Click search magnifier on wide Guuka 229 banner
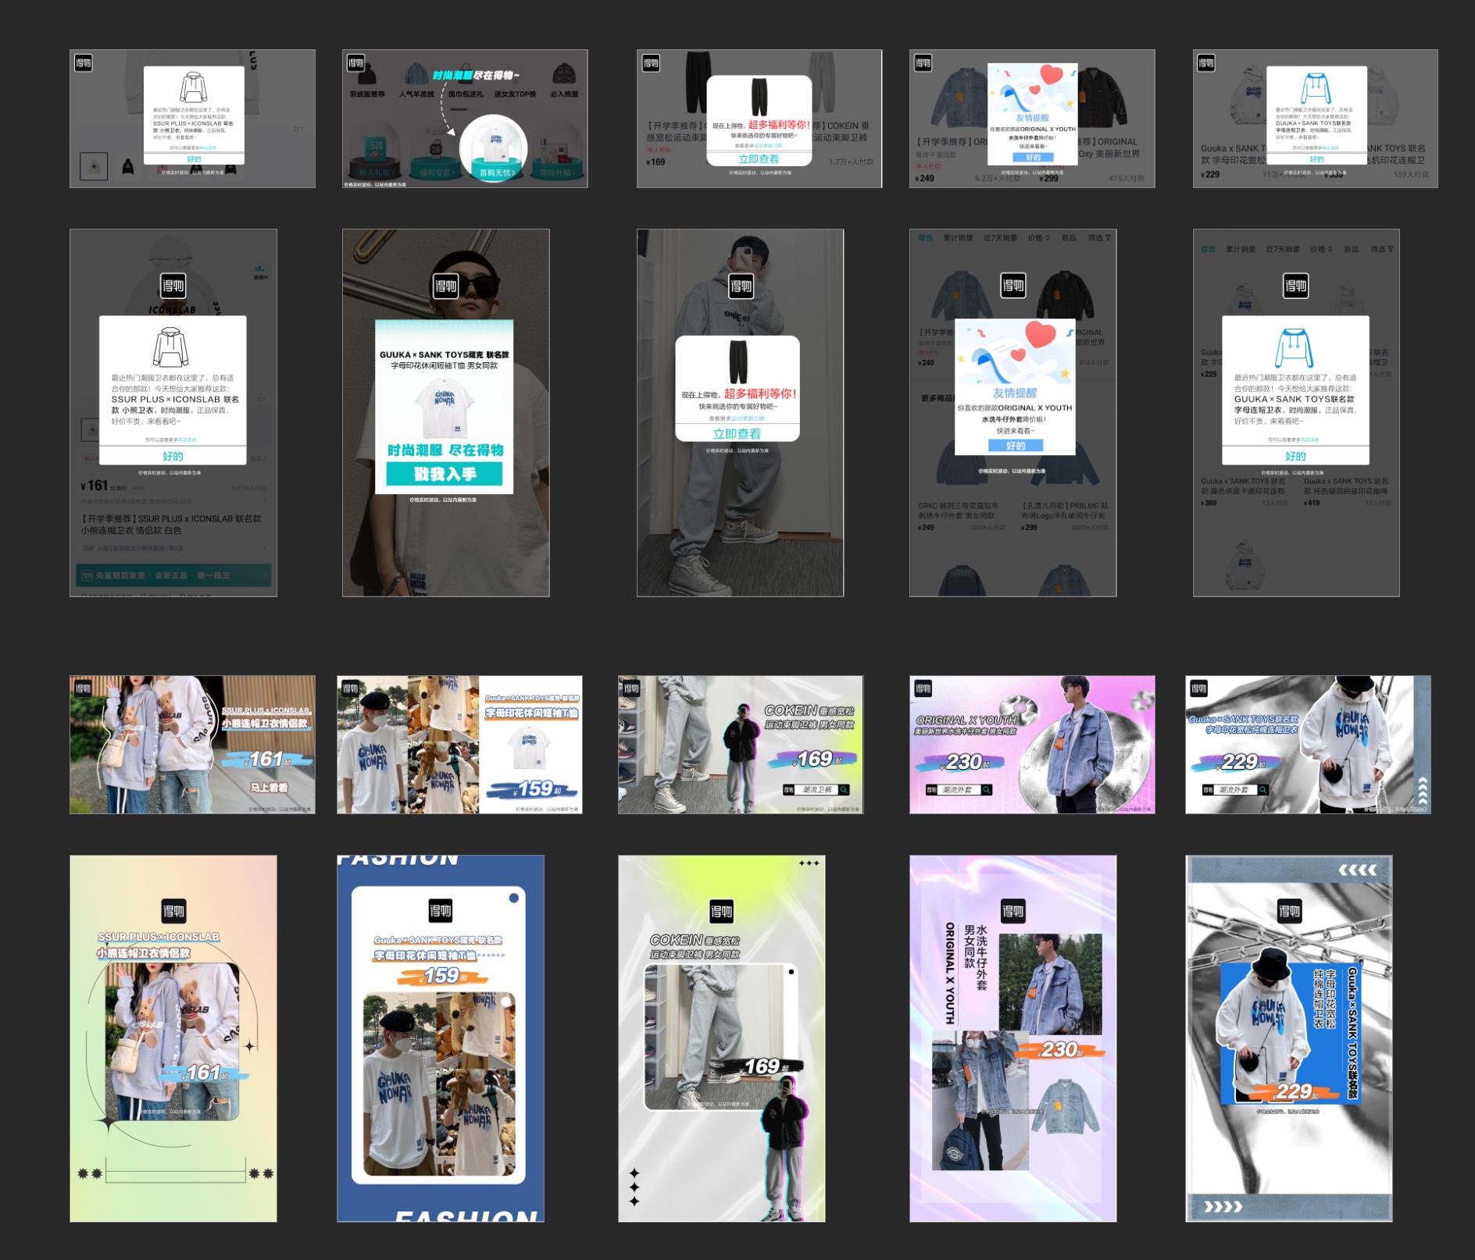Image resolution: width=1475 pixels, height=1260 pixels. pos(1263,790)
